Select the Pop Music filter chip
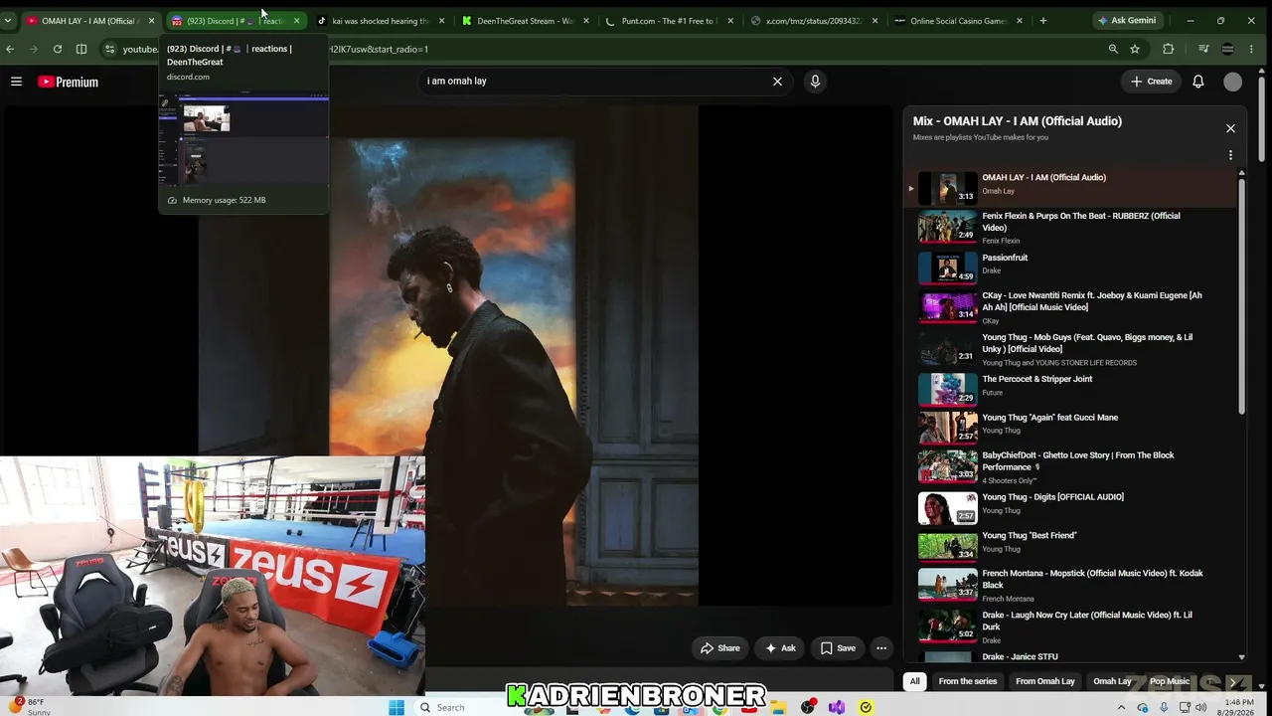Viewport: 1272px width, 716px height. tap(1170, 681)
